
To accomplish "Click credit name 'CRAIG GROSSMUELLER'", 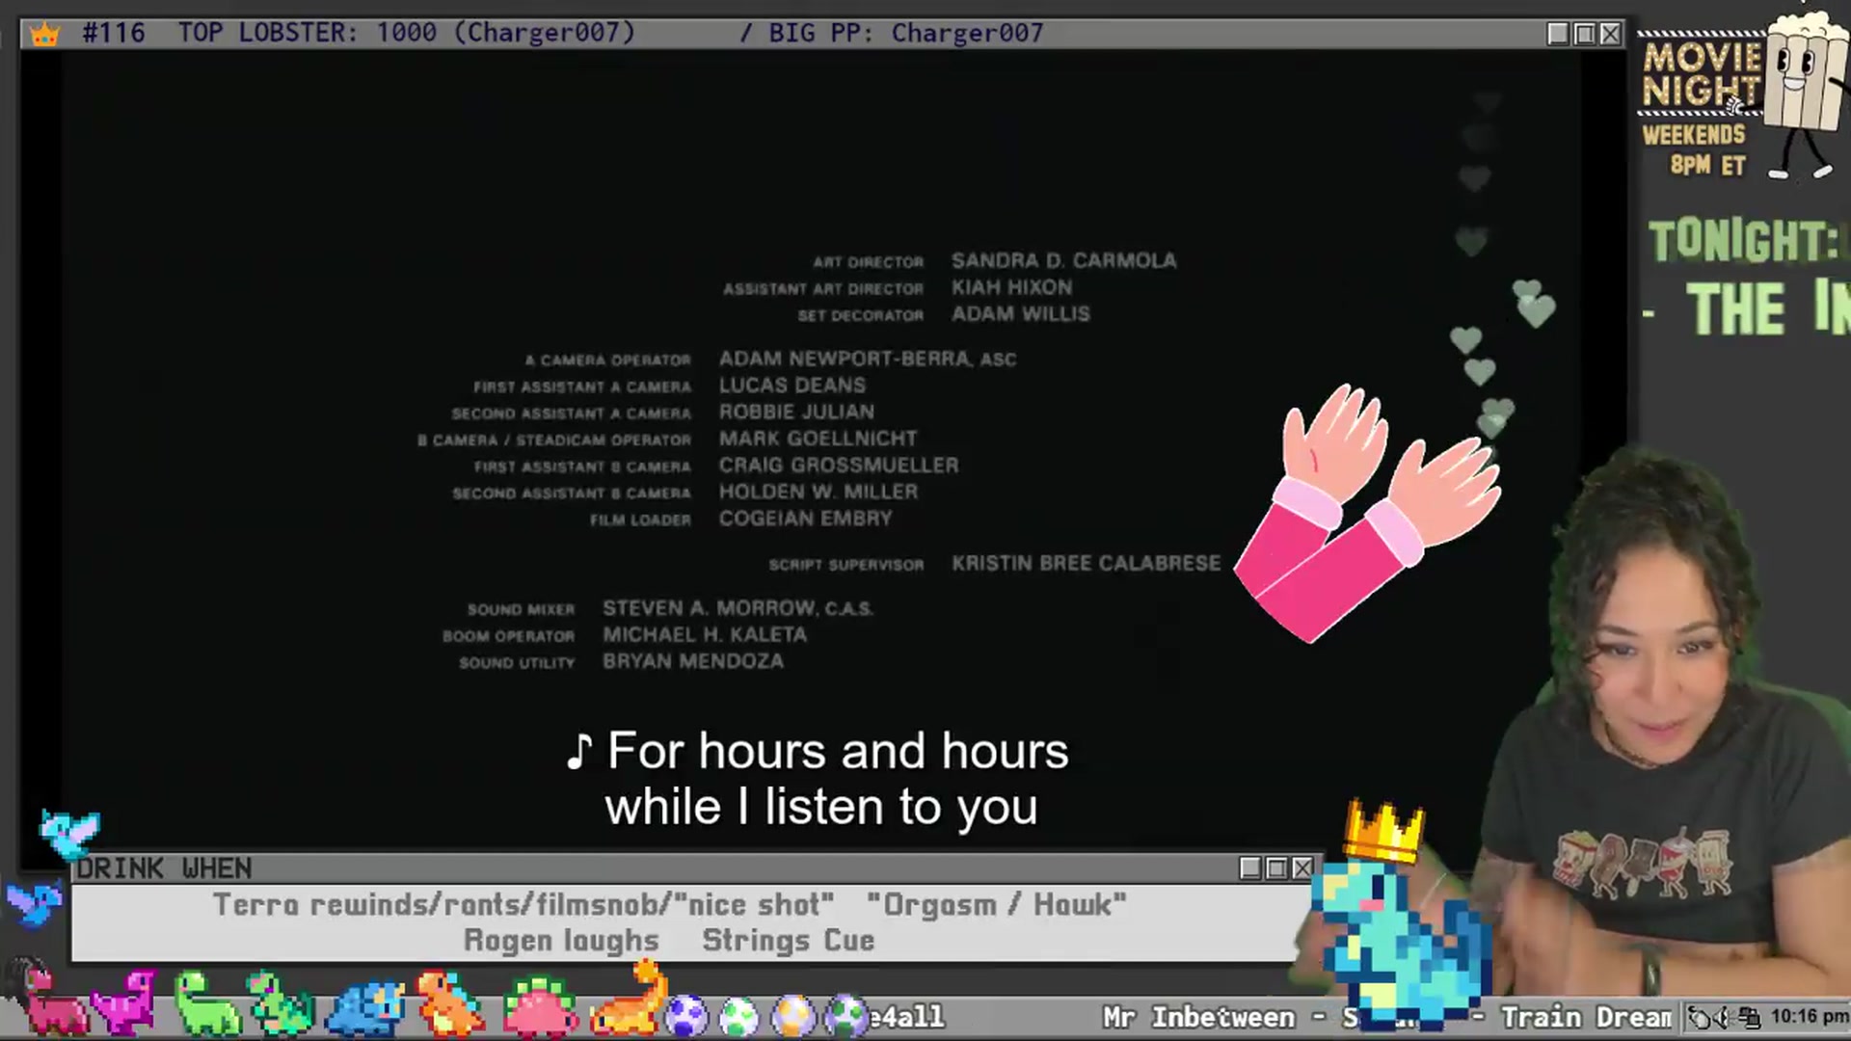I will 838,466.
